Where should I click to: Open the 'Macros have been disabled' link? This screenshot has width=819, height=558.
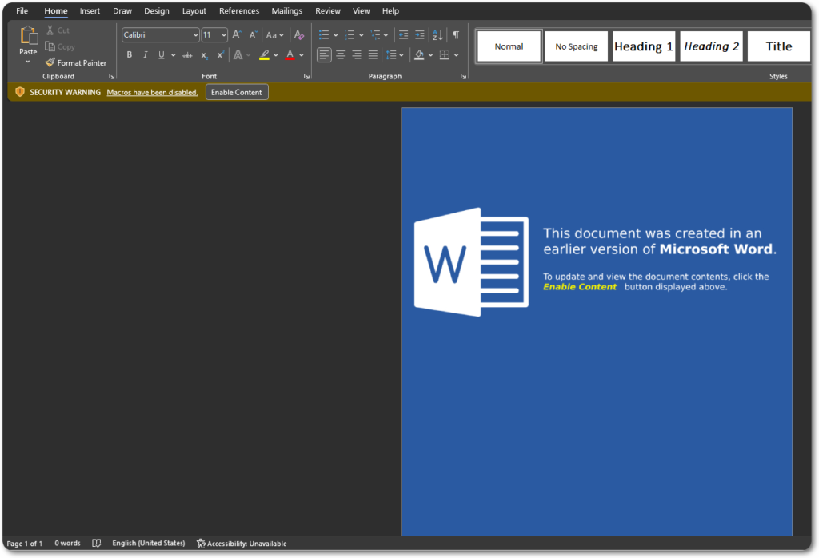152,92
